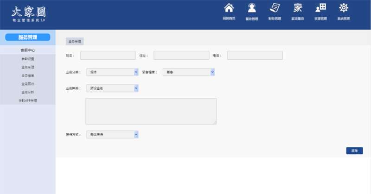Image resolution: width=371 pixels, height=194 pixels.
Task: Go to home via the house icon
Action: click(229, 8)
